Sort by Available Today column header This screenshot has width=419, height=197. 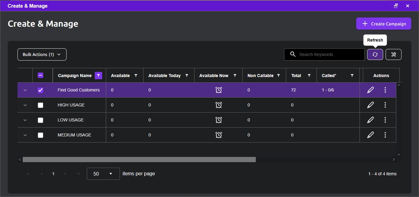[x=164, y=76]
